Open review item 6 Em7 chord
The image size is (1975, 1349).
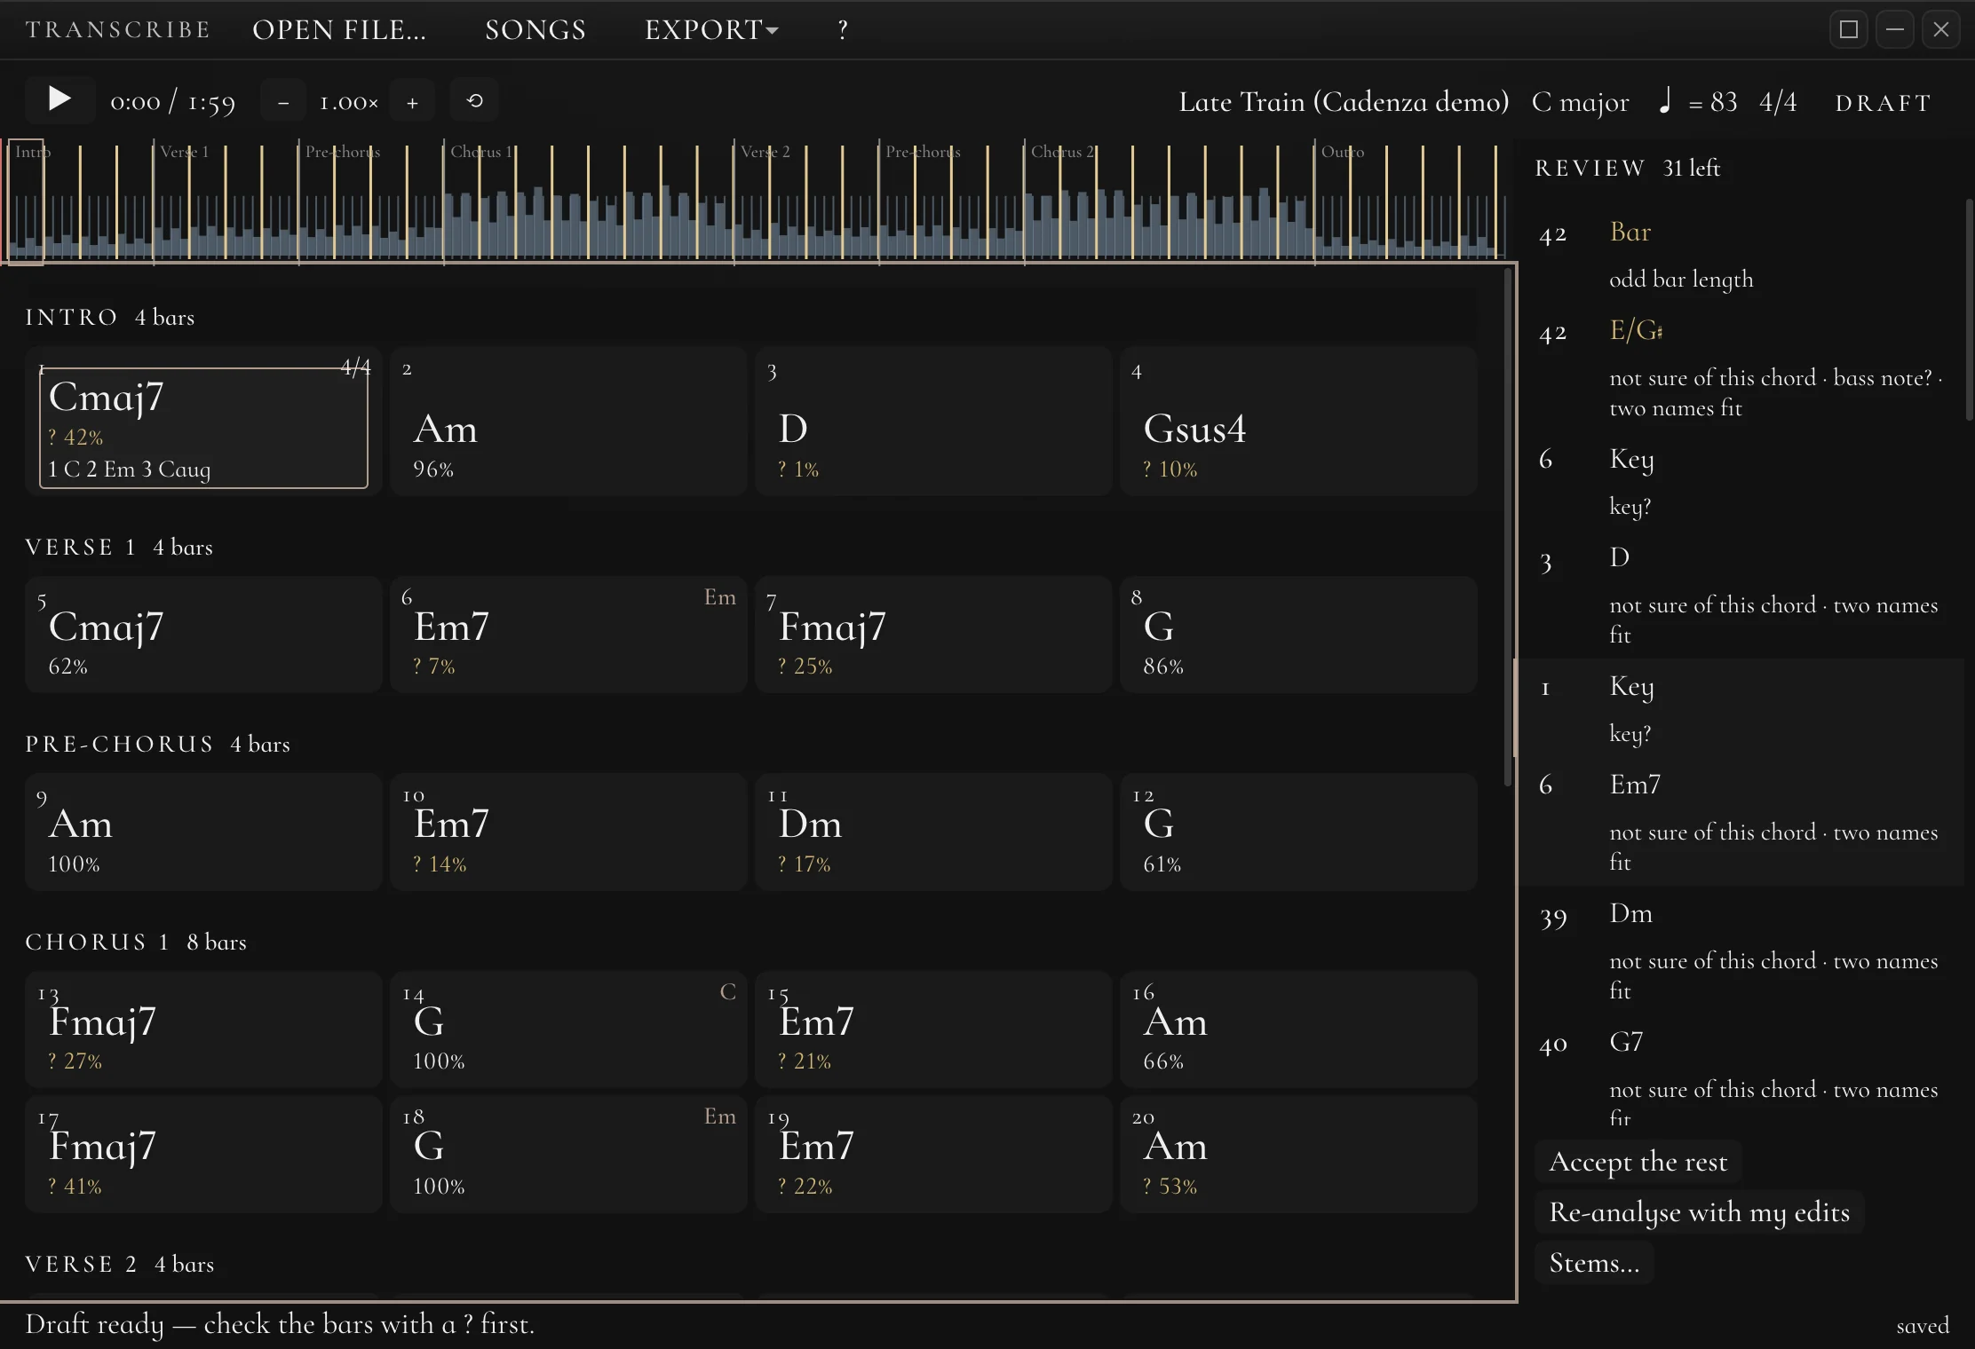tap(1742, 822)
